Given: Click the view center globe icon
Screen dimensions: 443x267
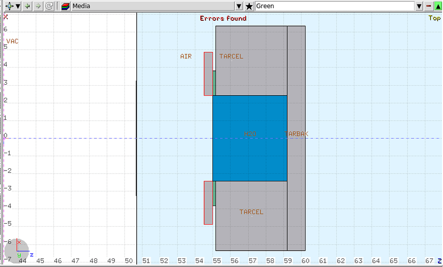Looking at the screenshot, I should pos(9,6).
